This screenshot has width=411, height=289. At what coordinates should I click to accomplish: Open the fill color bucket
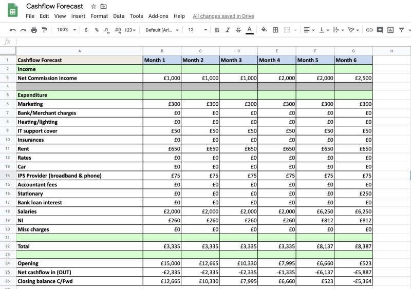pos(264,30)
